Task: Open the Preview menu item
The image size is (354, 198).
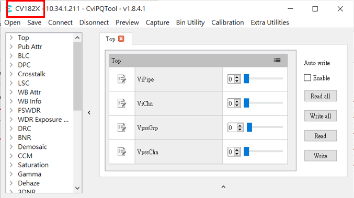Action: (128, 22)
